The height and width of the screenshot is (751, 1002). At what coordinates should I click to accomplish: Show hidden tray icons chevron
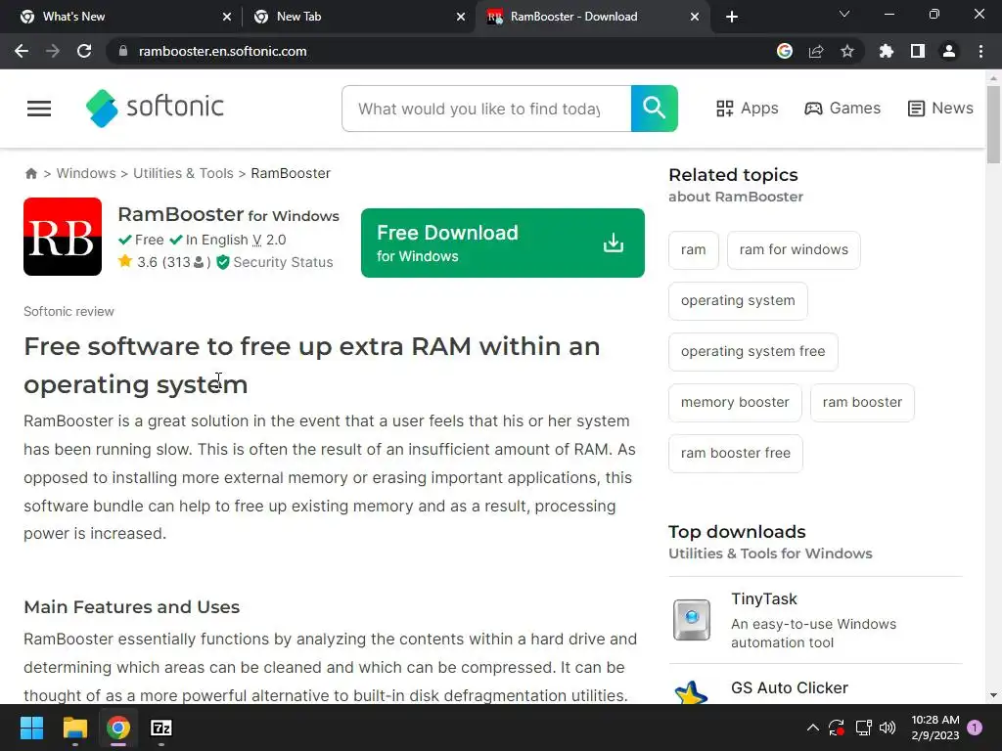click(x=813, y=728)
